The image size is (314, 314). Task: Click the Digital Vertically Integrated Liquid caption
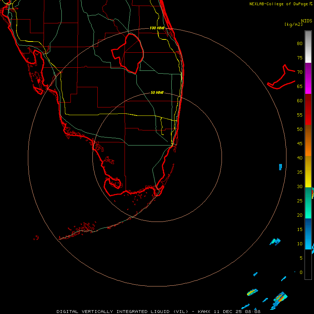coord(158,312)
